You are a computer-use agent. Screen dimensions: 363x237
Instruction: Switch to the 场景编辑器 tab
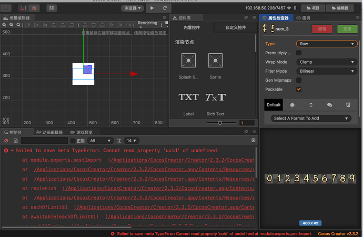pos(17,18)
